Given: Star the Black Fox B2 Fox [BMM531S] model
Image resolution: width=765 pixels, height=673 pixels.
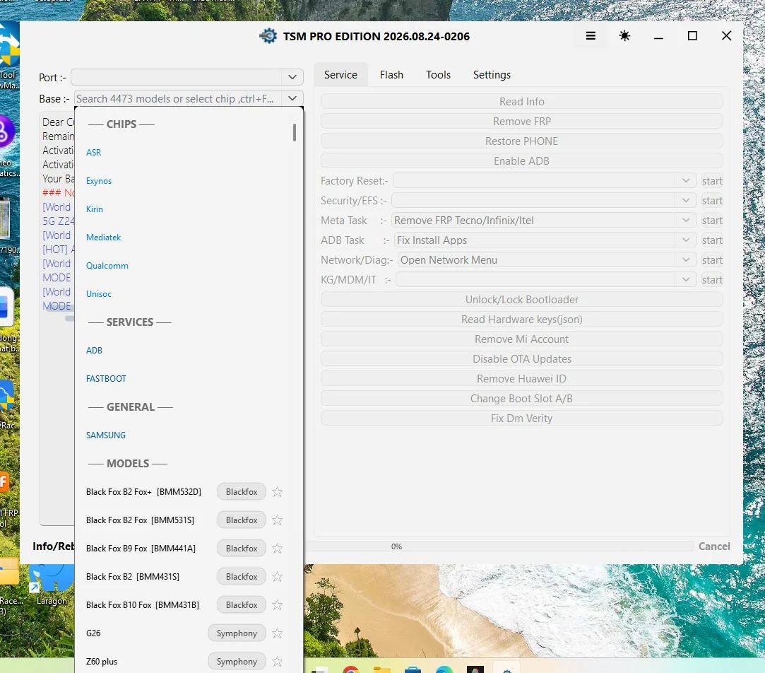Looking at the screenshot, I should [277, 520].
